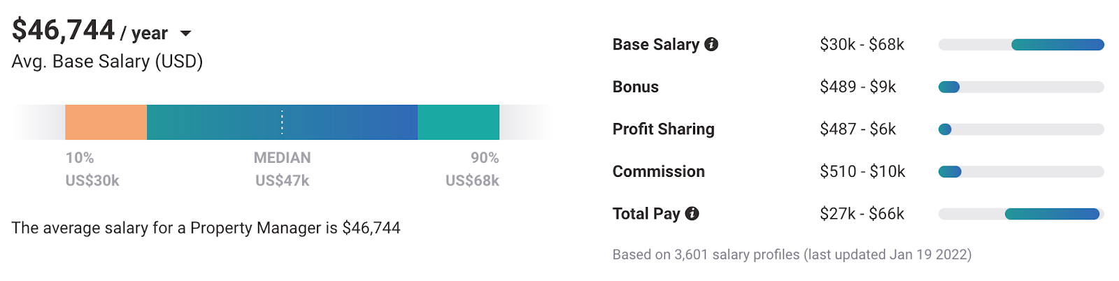Click the blue median salary bar segment

tap(210, 122)
